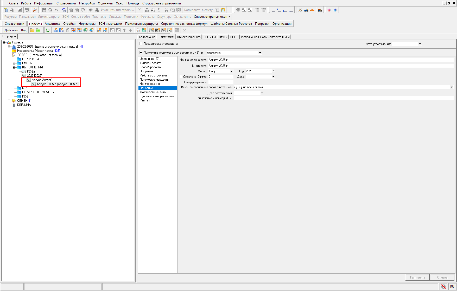Open the Дата составления date dropdown
The image size is (457, 291).
[x=262, y=93]
